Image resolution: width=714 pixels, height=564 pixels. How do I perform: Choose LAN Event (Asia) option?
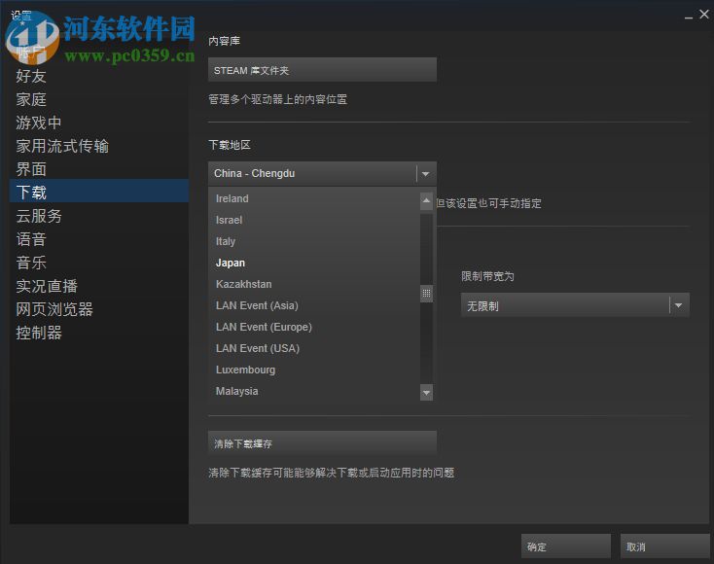click(x=314, y=305)
